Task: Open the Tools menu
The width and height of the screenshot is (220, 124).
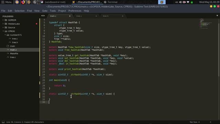Action: tap(53, 11)
